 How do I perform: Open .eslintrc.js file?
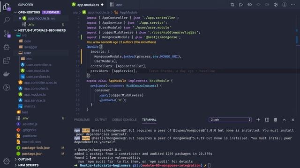point(30,124)
